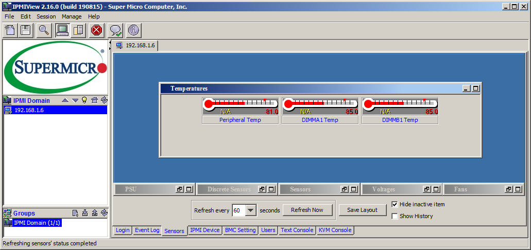This screenshot has height=250, width=531.
Task: Click the Save floppy disk toolbar icon
Action: (26, 30)
